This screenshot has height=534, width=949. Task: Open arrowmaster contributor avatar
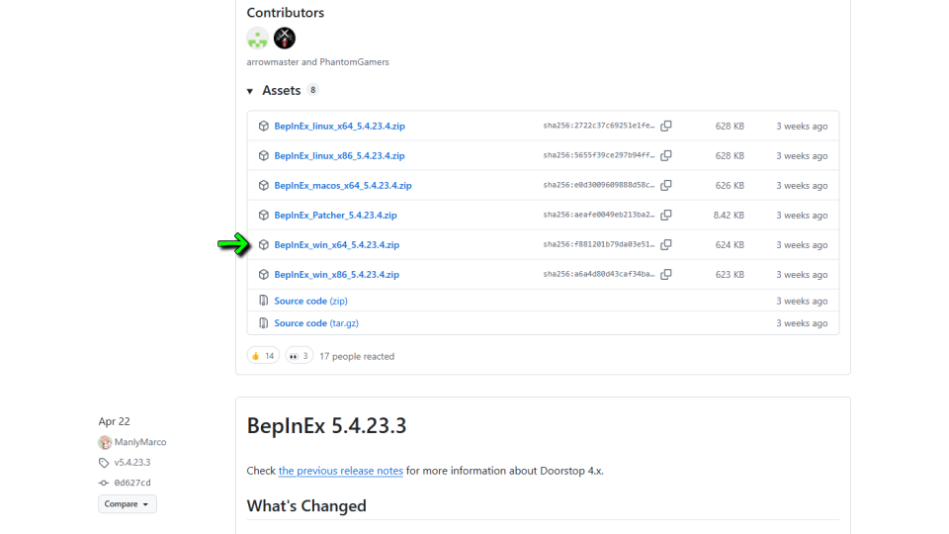point(257,39)
